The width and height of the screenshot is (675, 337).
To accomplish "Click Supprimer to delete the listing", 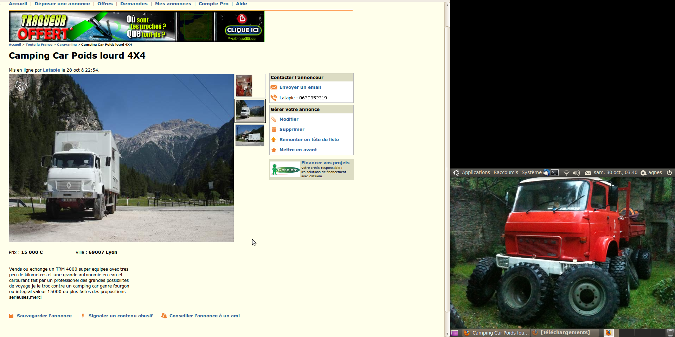I will 292,130.
